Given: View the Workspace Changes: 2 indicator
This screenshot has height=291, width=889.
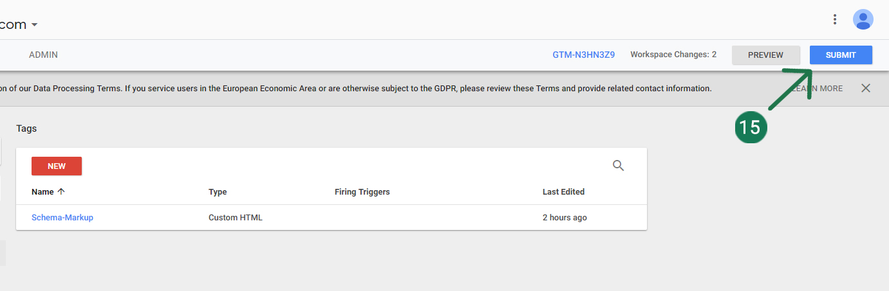Looking at the screenshot, I should point(673,55).
